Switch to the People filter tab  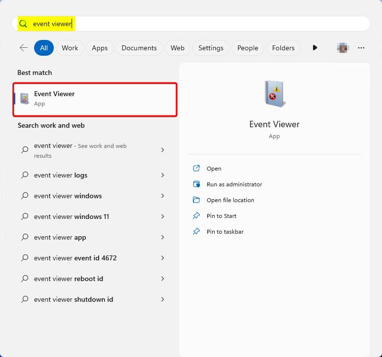[x=248, y=48]
